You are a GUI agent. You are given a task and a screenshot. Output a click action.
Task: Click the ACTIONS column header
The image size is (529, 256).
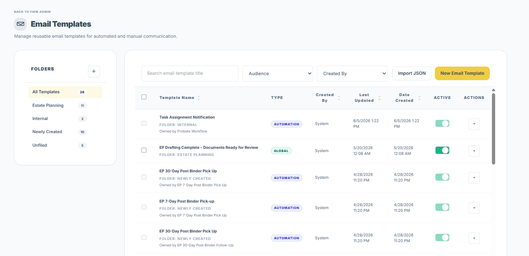point(474,98)
